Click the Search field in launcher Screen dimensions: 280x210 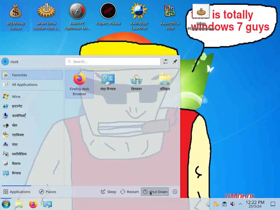(113, 62)
